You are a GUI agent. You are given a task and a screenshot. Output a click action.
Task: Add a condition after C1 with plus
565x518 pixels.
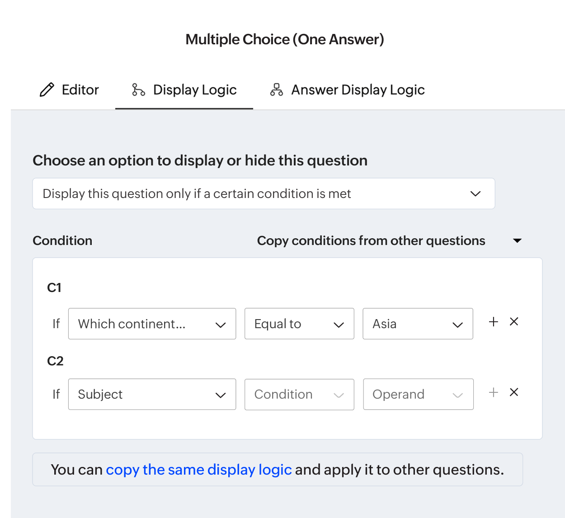click(494, 322)
